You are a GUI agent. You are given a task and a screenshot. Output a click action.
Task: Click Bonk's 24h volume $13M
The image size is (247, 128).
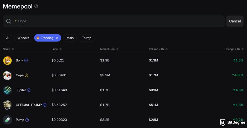pyautogui.click(x=153, y=60)
